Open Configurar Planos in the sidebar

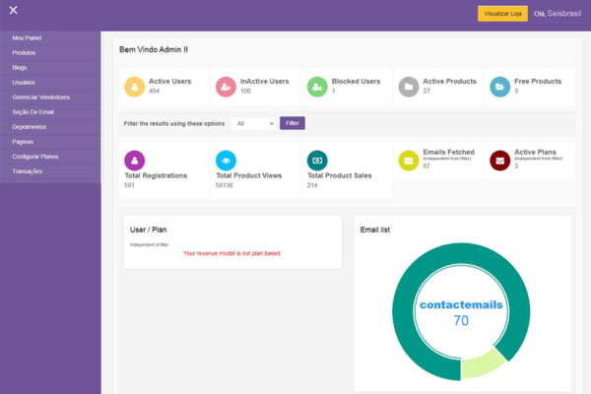35,157
